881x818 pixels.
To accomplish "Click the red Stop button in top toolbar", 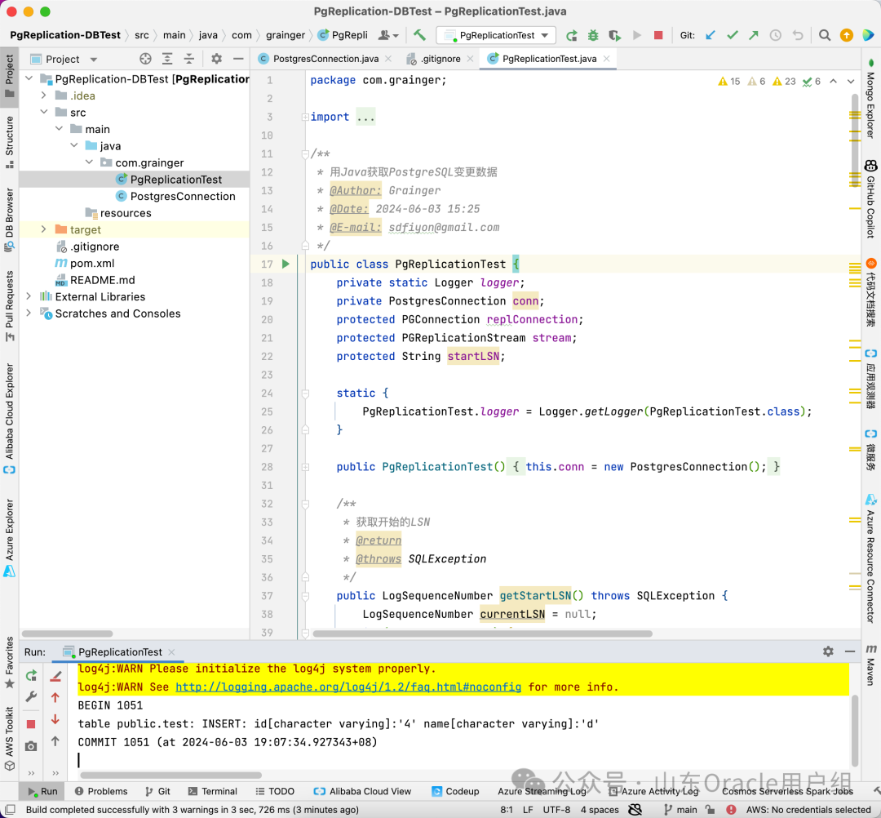I will (658, 35).
